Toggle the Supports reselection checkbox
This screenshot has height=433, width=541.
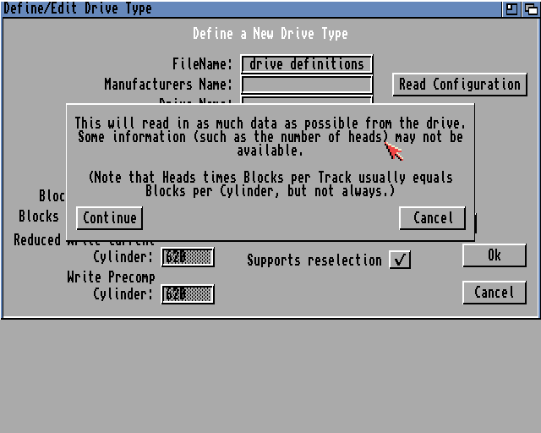tap(400, 260)
